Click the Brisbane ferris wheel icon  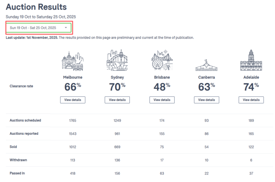pos(162,61)
